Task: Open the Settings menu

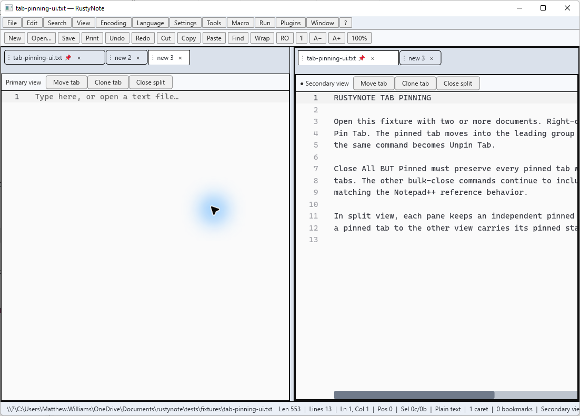Action: coord(185,23)
